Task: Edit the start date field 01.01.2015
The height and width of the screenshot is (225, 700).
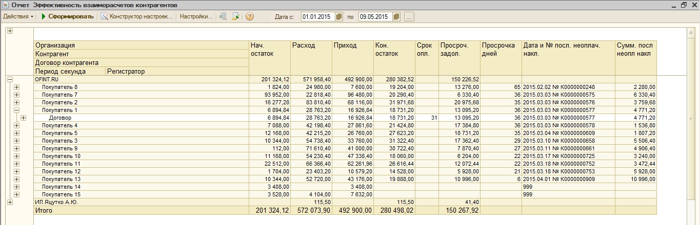Action: (318, 17)
